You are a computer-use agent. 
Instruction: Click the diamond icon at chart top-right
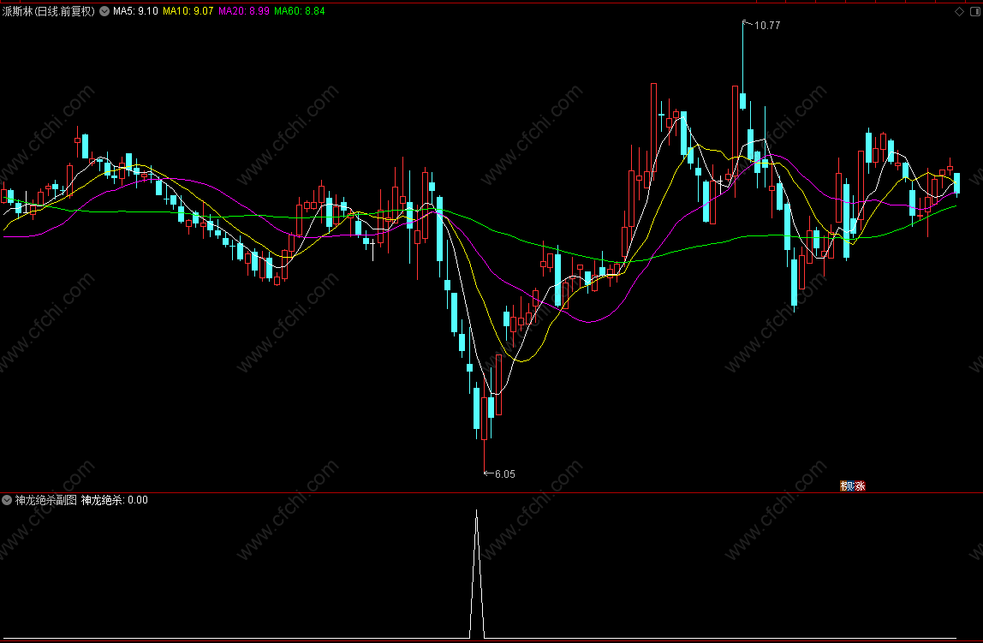[x=959, y=11]
